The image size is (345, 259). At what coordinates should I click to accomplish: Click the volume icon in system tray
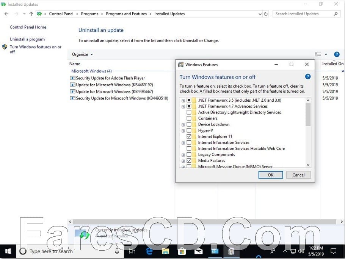[x=301, y=251]
